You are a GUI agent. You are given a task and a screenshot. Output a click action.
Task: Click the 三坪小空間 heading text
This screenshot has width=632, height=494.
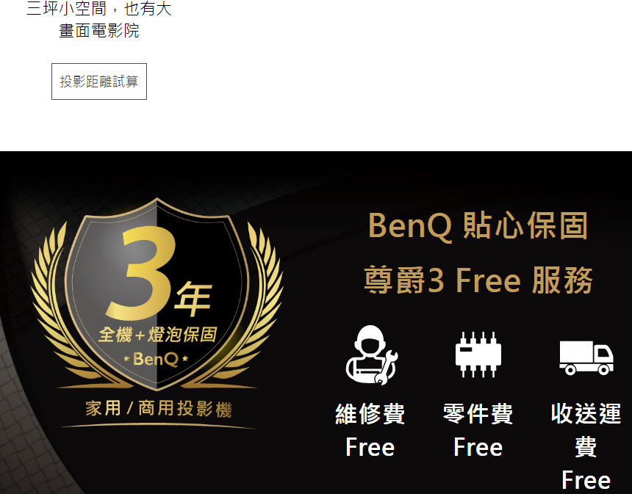click(99, 19)
